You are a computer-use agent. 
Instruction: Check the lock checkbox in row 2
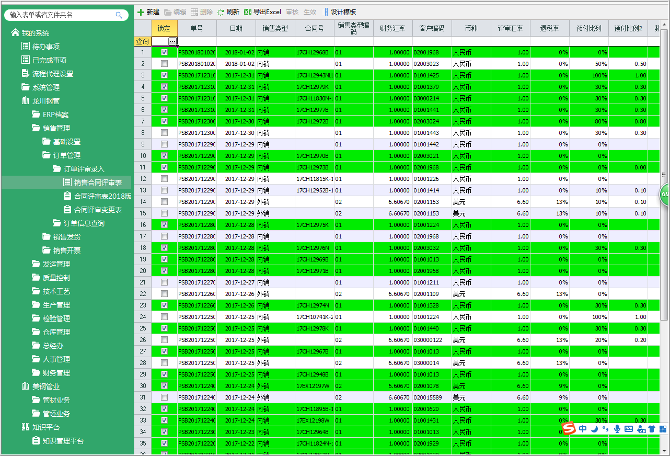tap(165, 64)
